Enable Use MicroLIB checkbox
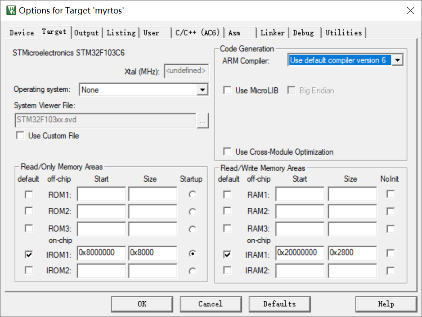The width and height of the screenshot is (422, 317). pos(227,90)
